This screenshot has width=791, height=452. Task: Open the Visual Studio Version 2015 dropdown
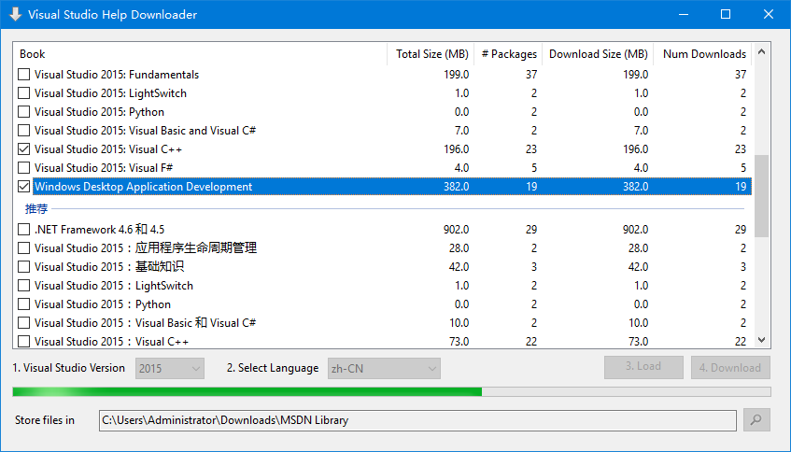pyautogui.click(x=170, y=368)
